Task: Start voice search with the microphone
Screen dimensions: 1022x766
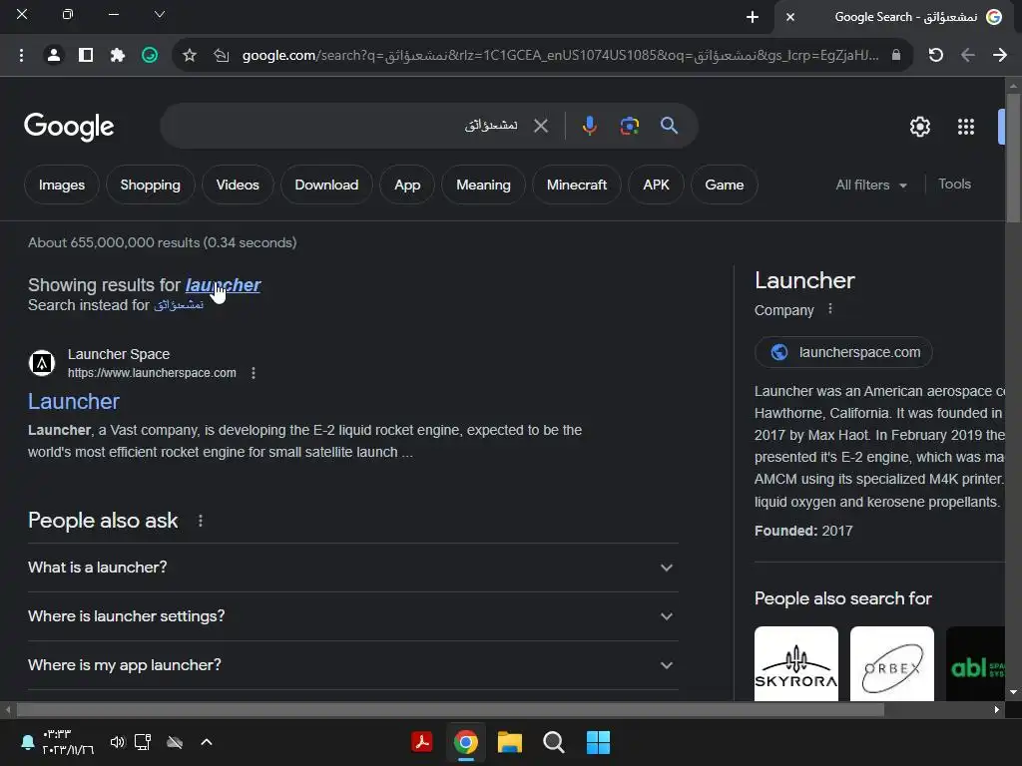Action: pos(589,126)
